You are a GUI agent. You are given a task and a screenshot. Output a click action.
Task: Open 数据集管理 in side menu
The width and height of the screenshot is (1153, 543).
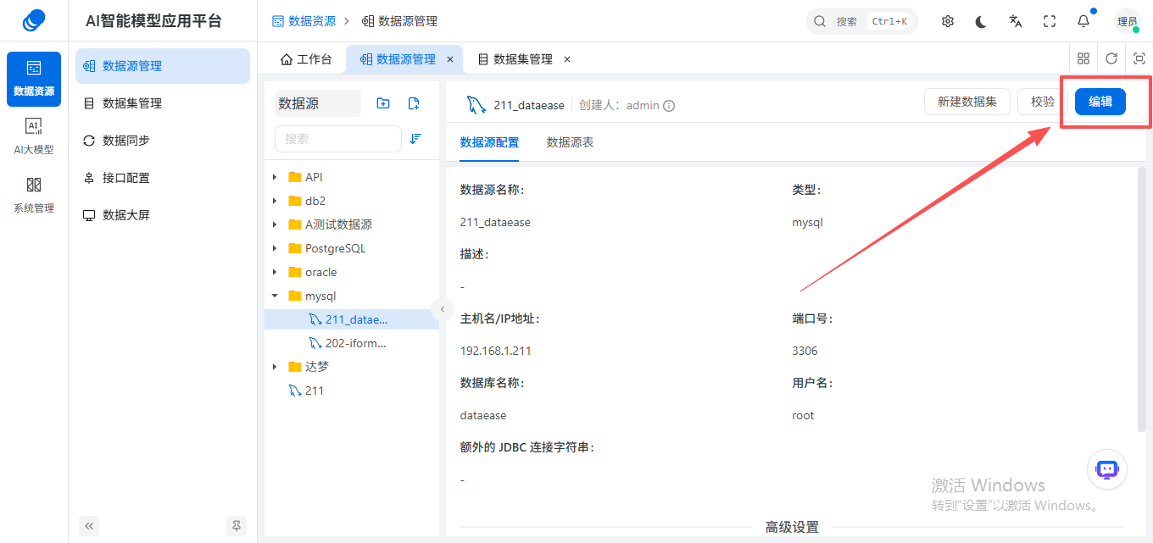(163, 103)
